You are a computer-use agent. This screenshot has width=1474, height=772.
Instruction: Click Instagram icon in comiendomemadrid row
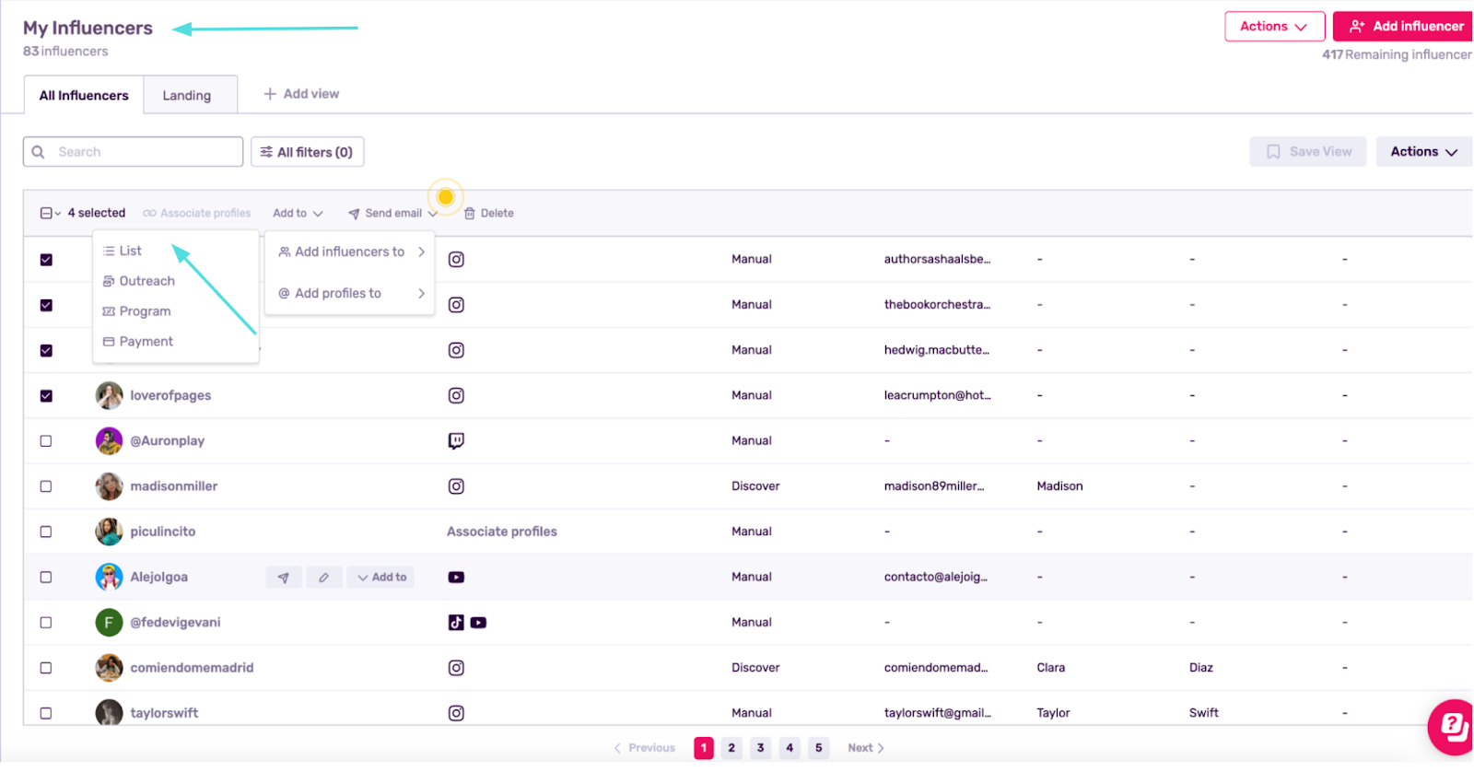[x=456, y=668]
